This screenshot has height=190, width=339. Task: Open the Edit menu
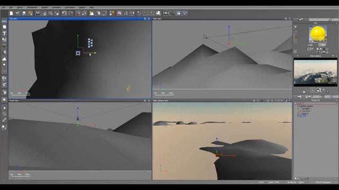(11, 7)
